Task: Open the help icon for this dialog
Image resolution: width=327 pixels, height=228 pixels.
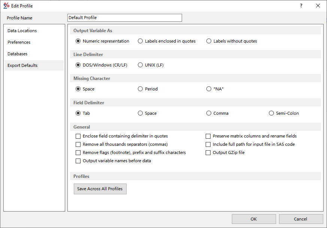Action: (x=302, y=6)
